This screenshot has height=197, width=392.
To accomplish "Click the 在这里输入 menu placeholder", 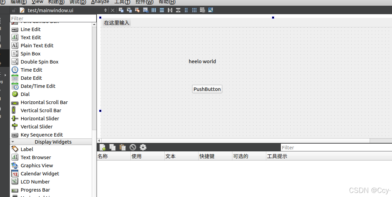I will click(117, 23).
